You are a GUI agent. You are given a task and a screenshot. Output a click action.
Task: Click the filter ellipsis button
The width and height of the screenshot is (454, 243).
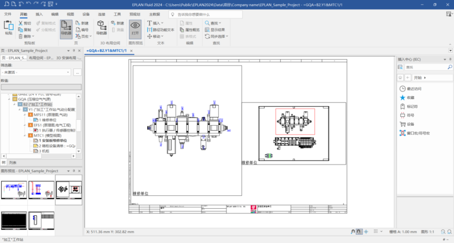click(x=77, y=72)
